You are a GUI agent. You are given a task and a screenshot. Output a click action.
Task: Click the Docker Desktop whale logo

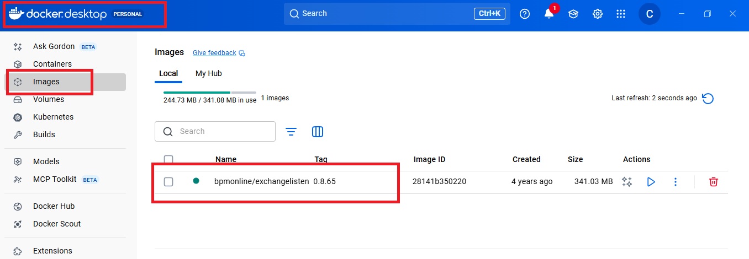point(15,14)
